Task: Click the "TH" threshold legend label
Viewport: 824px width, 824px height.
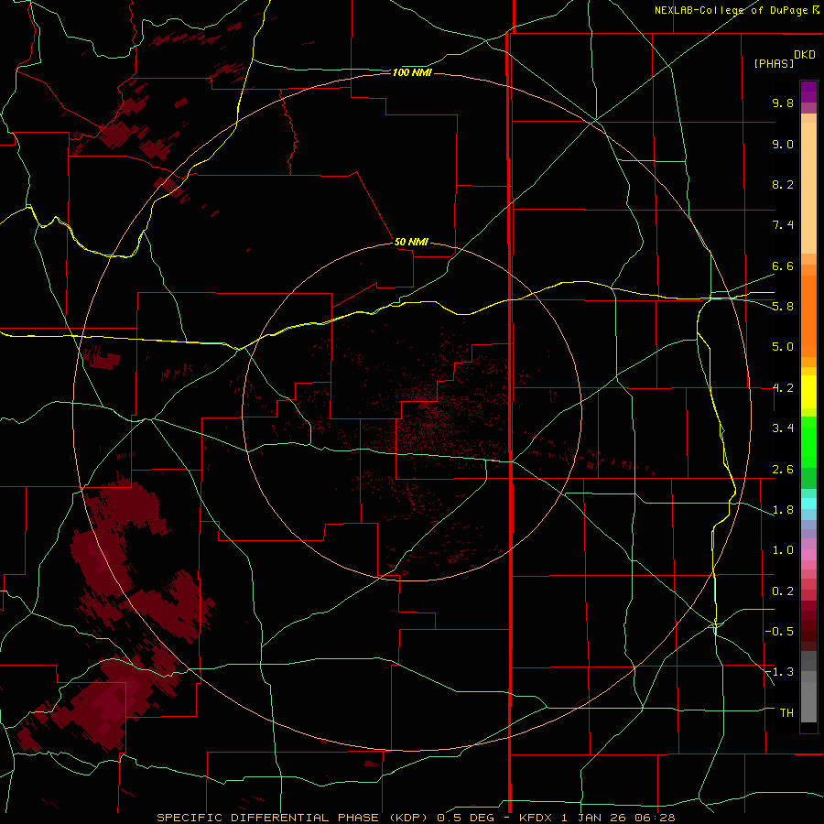Action: [786, 713]
